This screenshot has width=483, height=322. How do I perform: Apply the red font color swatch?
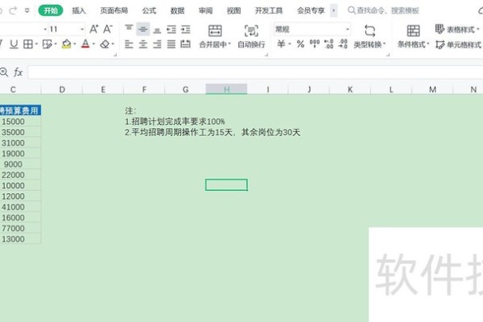[x=85, y=44]
